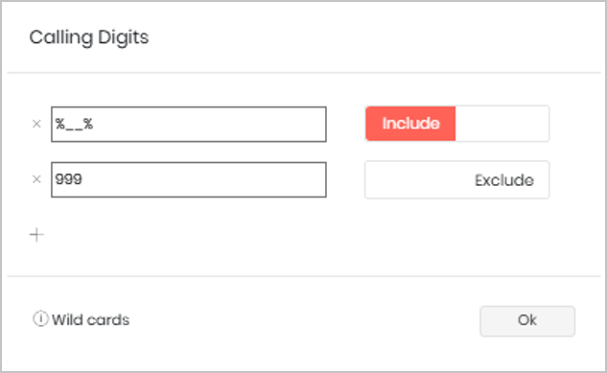Switch the %__% row toggle to its blank Exclude side
Viewport: 607px width, 373px height.
coord(502,124)
